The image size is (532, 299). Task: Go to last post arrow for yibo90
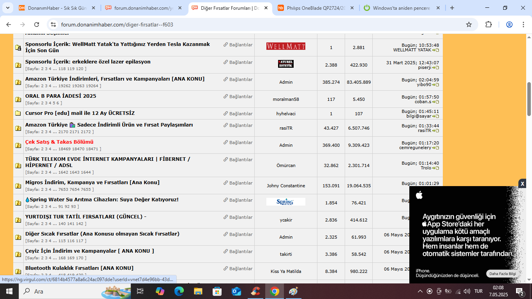(435, 84)
